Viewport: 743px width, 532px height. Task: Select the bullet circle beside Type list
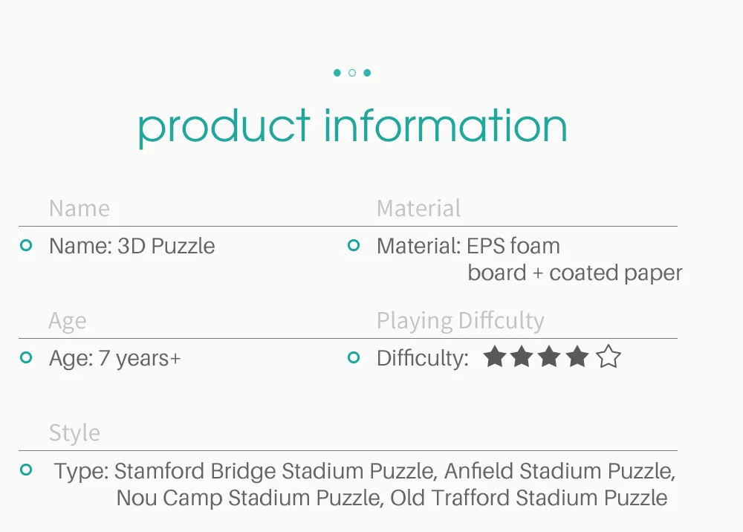pos(26,470)
